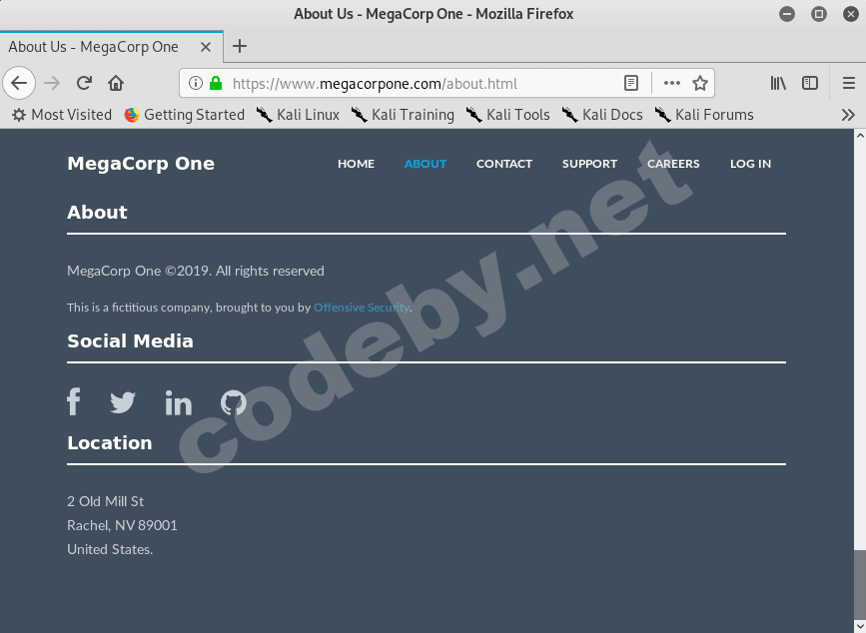The height and width of the screenshot is (633, 866).
Task: Open MegaCorp One's GitHub profile icon
Action: (x=234, y=402)
